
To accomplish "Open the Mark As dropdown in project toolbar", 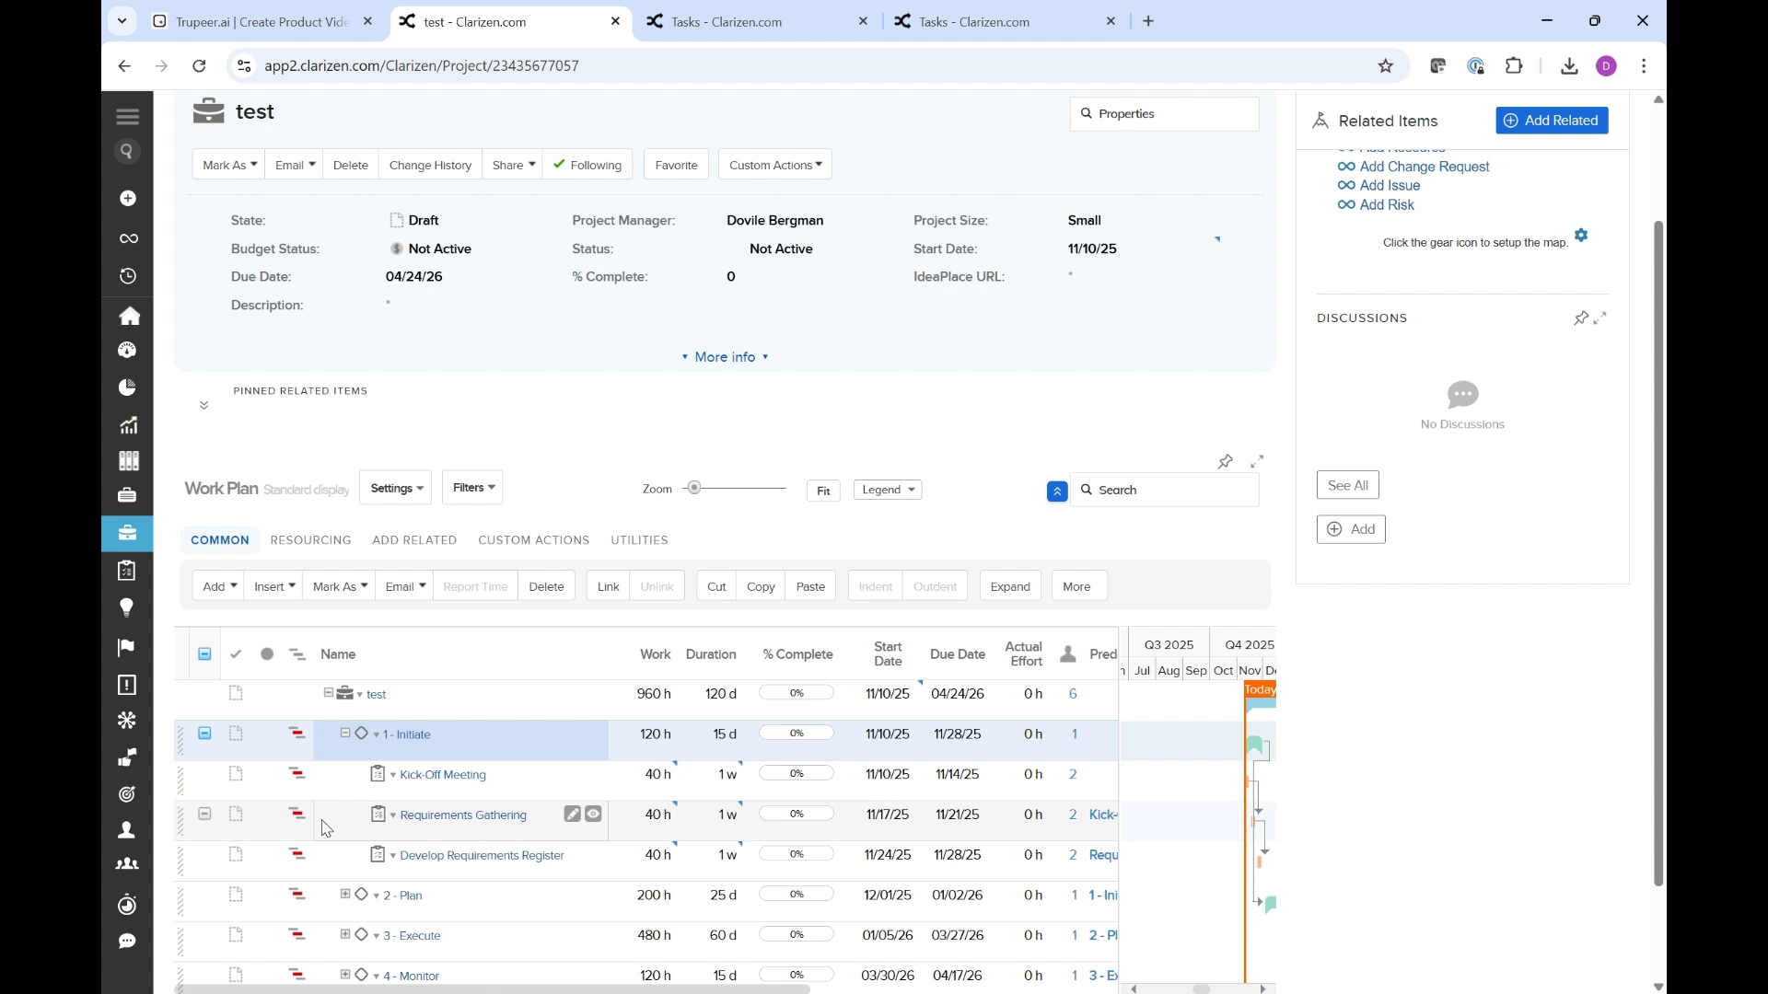I will point(227,165).
